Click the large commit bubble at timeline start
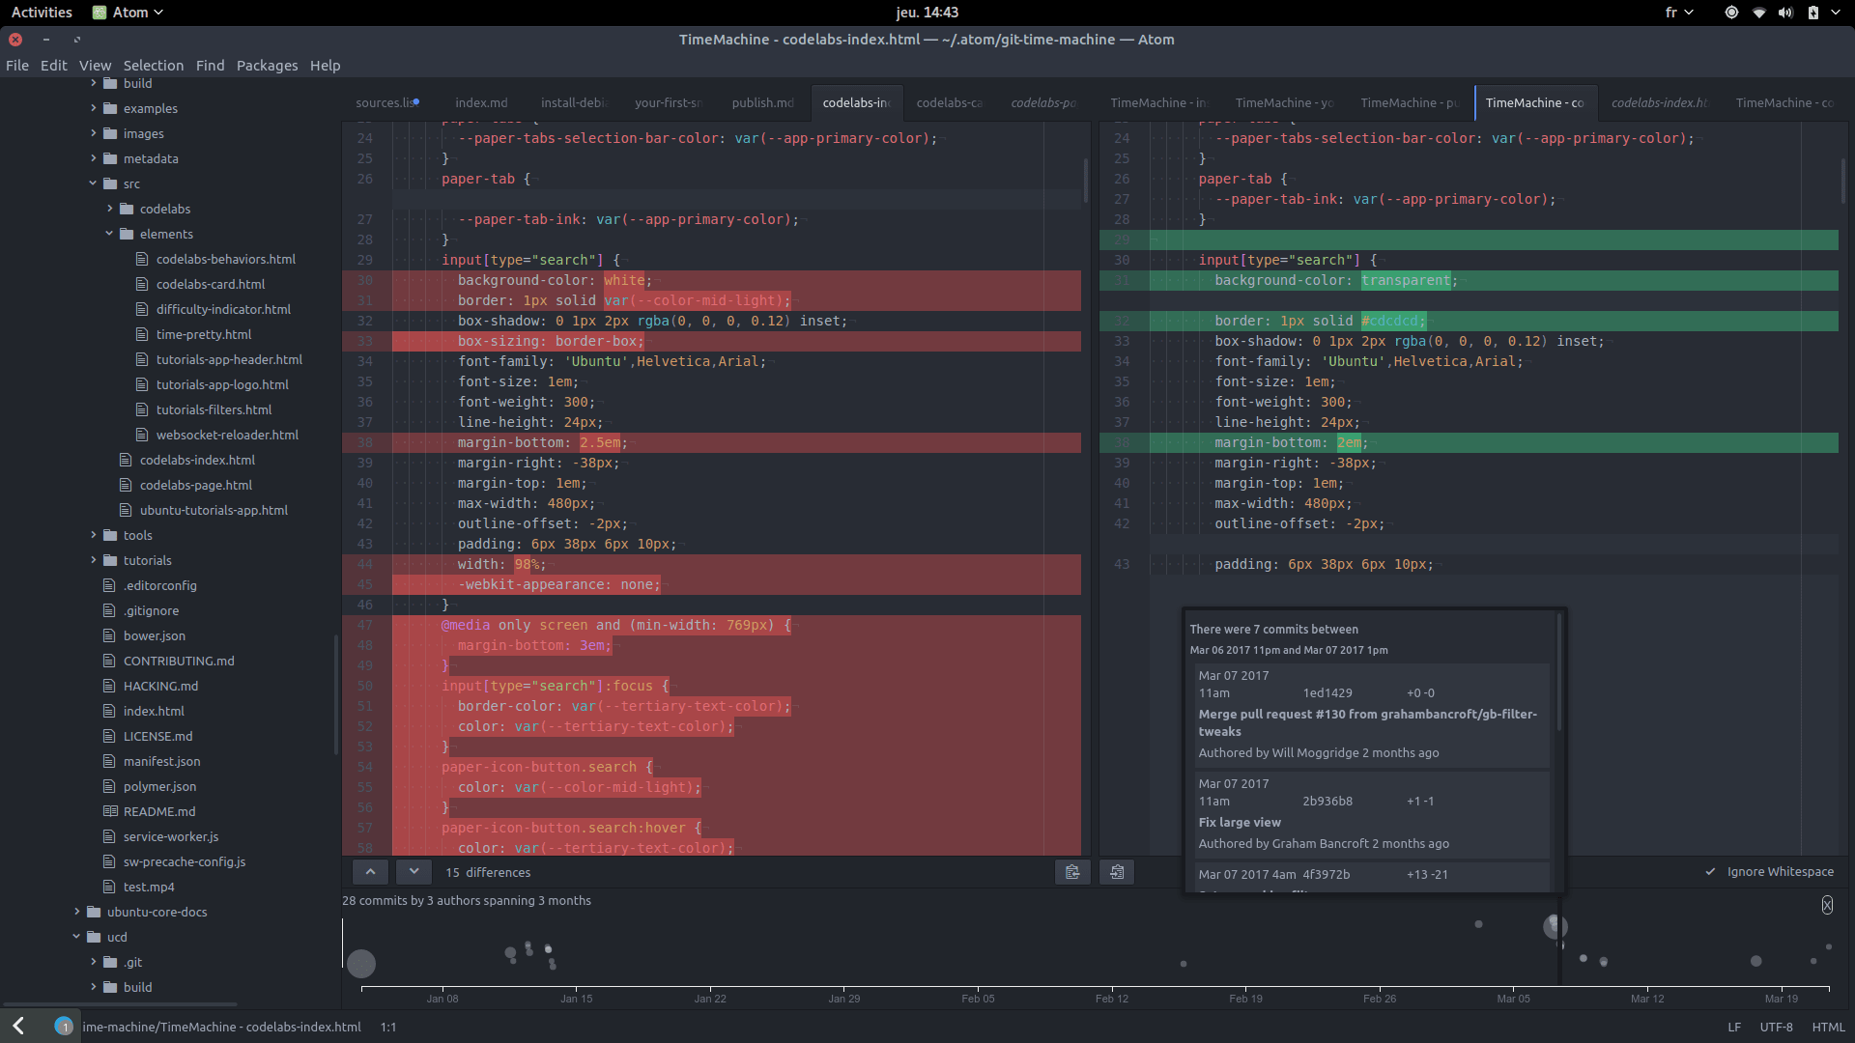Image resolution: width=1855 pixels, height=1043 pixels. pos(361,963)
